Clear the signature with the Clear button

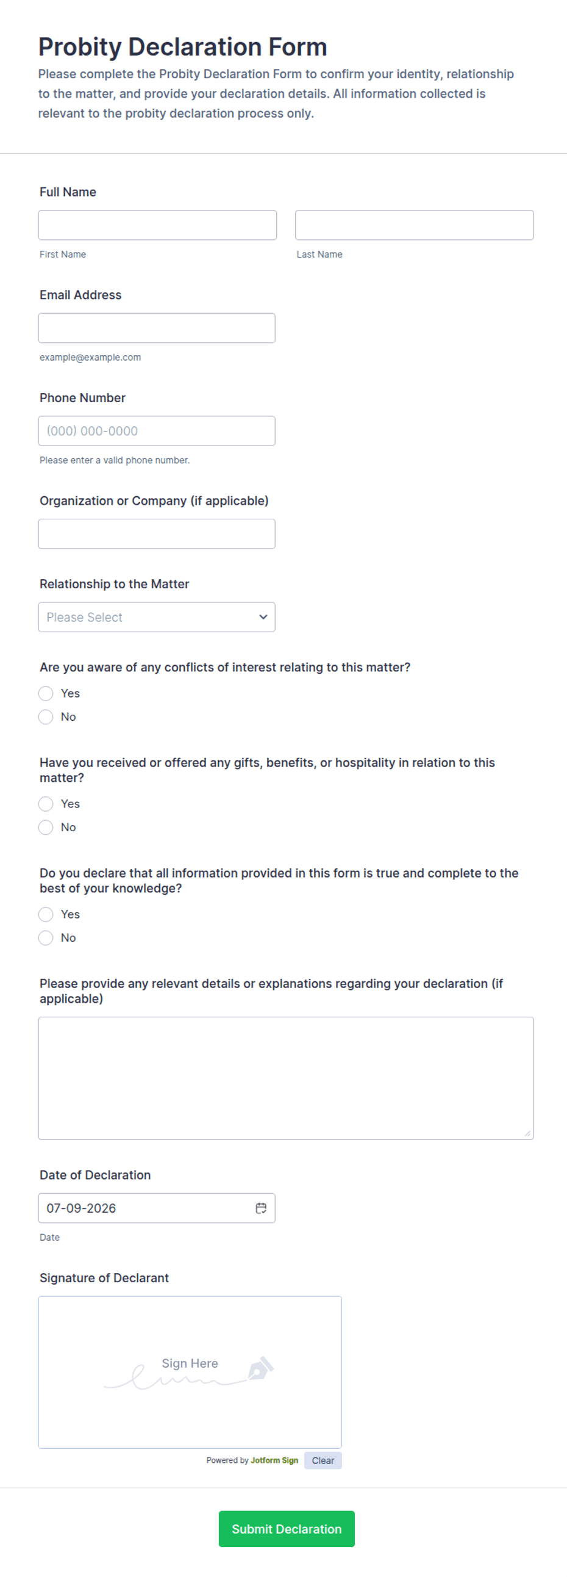[x=323, y=1460]
